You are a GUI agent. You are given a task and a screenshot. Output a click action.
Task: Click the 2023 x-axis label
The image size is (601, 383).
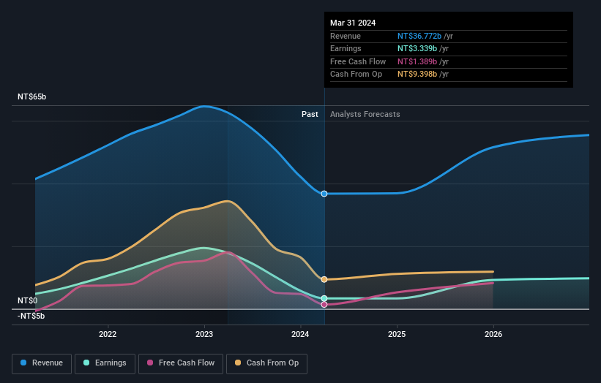pyautogui.click(x=204, y=334)
